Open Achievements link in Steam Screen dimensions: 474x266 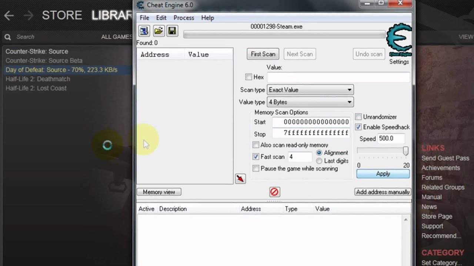(441, 168)
